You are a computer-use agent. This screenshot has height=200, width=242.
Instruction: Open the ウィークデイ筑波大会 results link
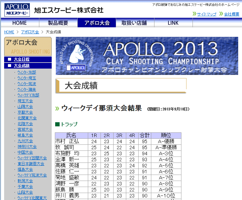pos(32,175)
